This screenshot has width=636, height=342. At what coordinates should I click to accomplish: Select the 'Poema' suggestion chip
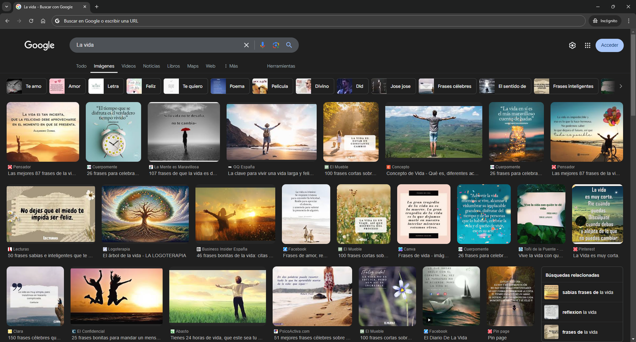coord(229,86)
